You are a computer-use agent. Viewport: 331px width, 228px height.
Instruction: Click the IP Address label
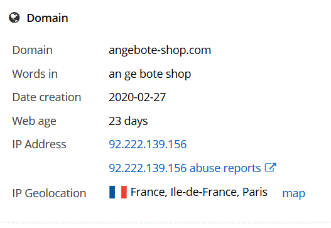coord(40,144)
